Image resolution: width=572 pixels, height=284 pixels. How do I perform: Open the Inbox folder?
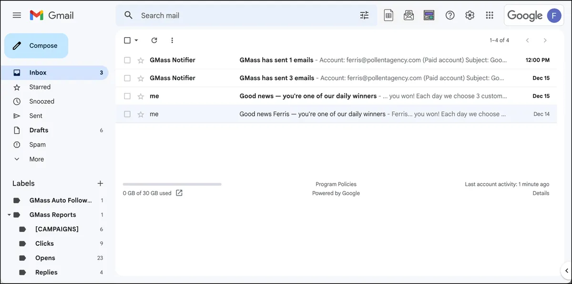pos(54,73)
